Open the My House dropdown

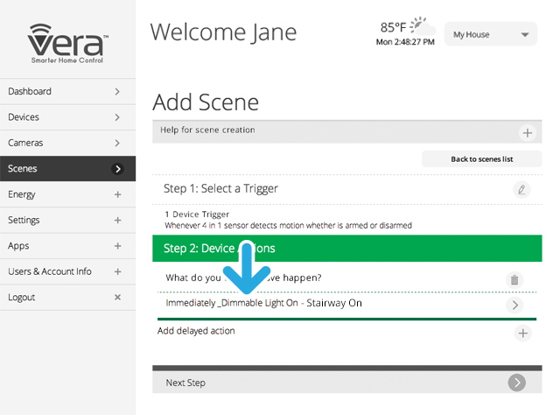[490, 35]
